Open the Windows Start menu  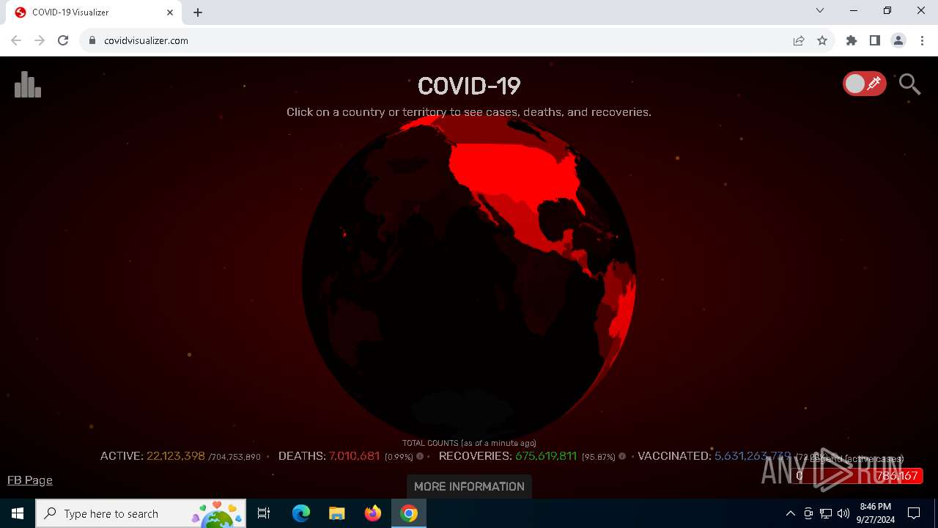[18, 513]
